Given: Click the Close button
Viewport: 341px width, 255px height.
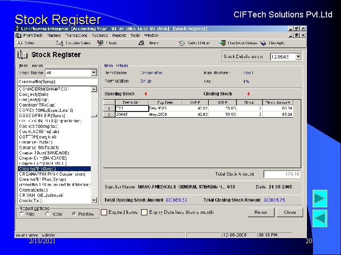Looking at the screenshot, I should coord(290,212).
